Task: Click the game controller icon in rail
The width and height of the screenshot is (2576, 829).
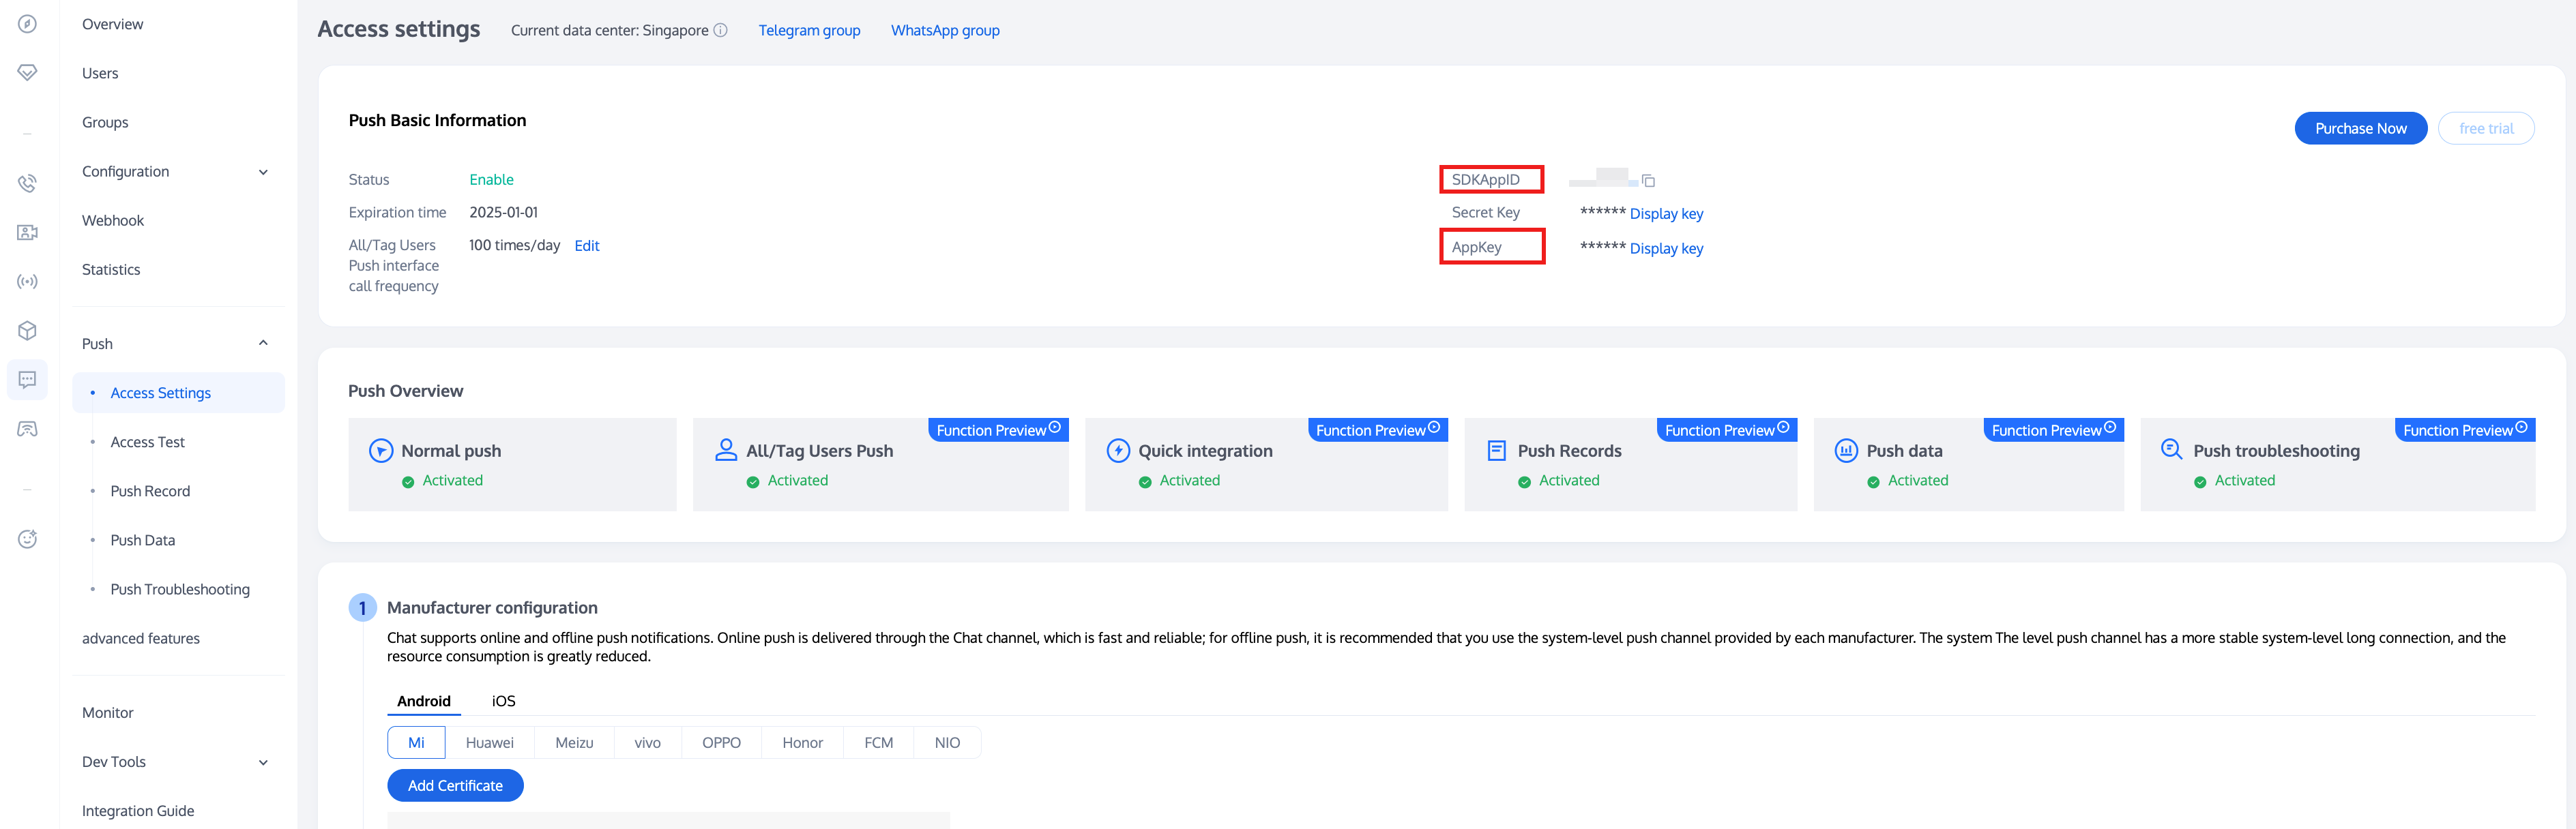Action: tap(27, 429)
